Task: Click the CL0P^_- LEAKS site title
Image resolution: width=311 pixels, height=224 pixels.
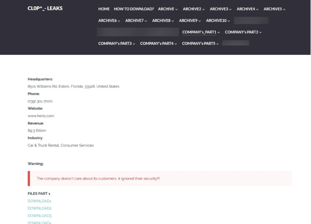Action: coord(45,8)
